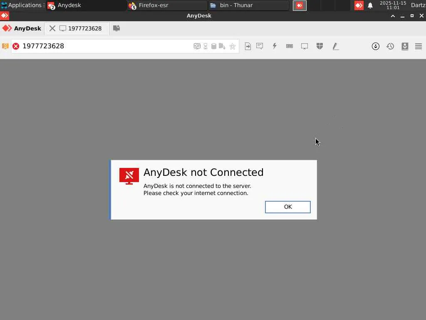
Task: Add address to favorites star icon
Action: 232,46
